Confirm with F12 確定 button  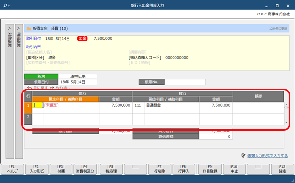[282, 169]
